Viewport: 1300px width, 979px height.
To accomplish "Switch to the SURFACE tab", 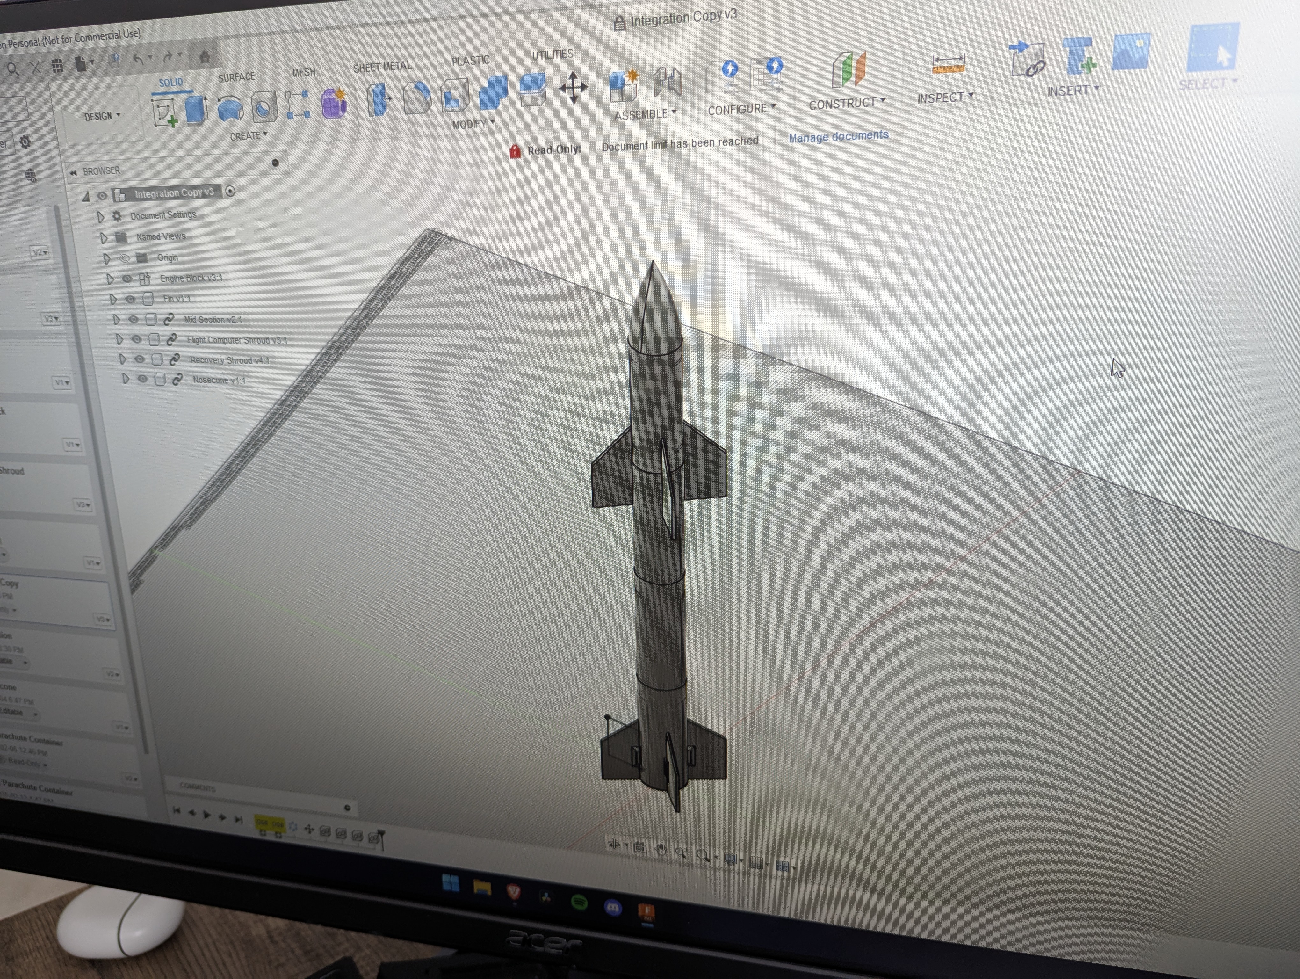I will tap(236, 77).
